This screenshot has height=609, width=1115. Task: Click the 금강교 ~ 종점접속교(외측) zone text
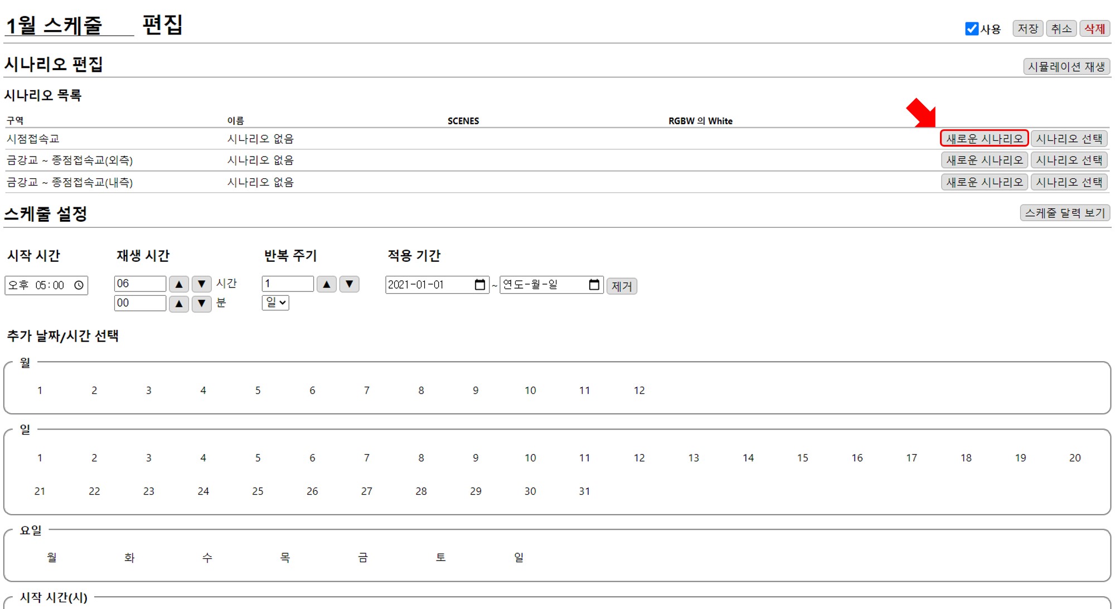[70, 160]
